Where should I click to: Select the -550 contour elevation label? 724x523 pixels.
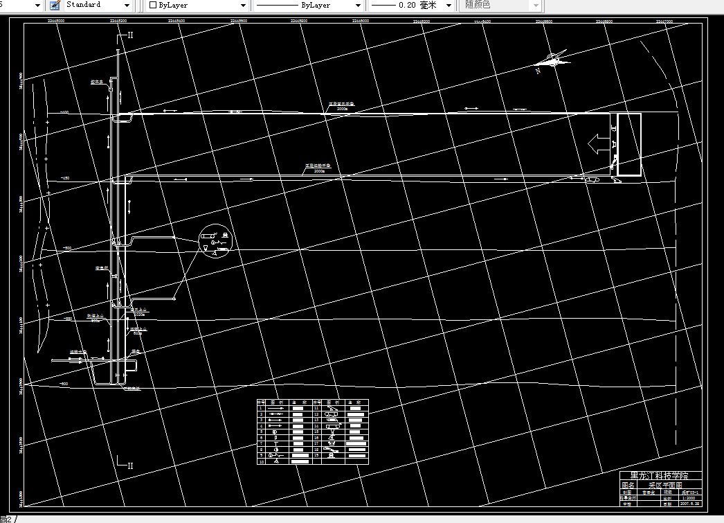point(67,319)
